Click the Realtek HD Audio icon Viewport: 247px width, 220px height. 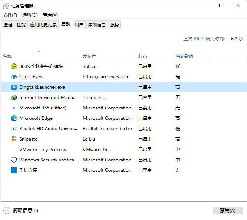(x=14, y=129)
